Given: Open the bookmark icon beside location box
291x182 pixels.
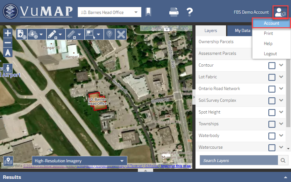Looking at the screenshot, I should pos(148,12).
